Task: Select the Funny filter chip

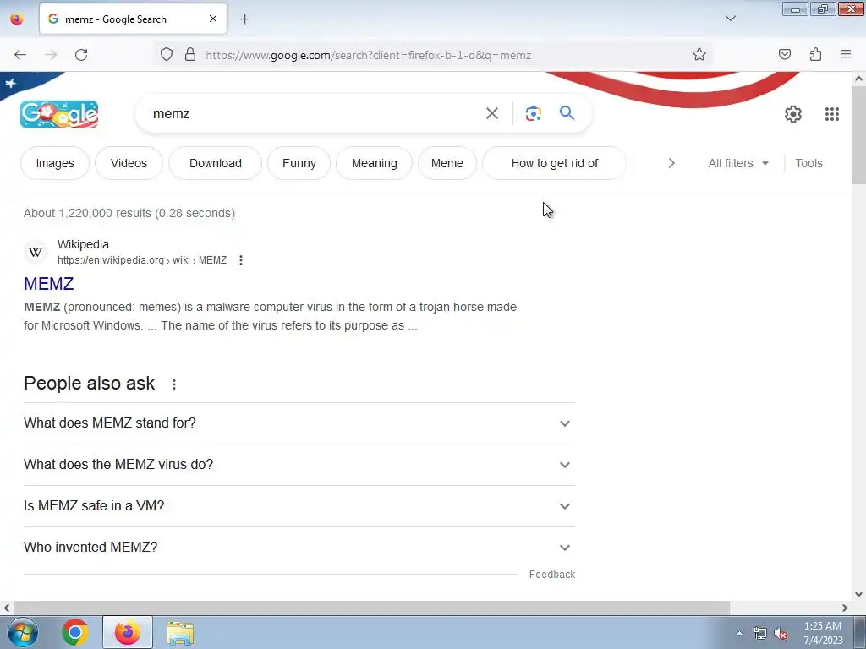Action: (299, 163)
